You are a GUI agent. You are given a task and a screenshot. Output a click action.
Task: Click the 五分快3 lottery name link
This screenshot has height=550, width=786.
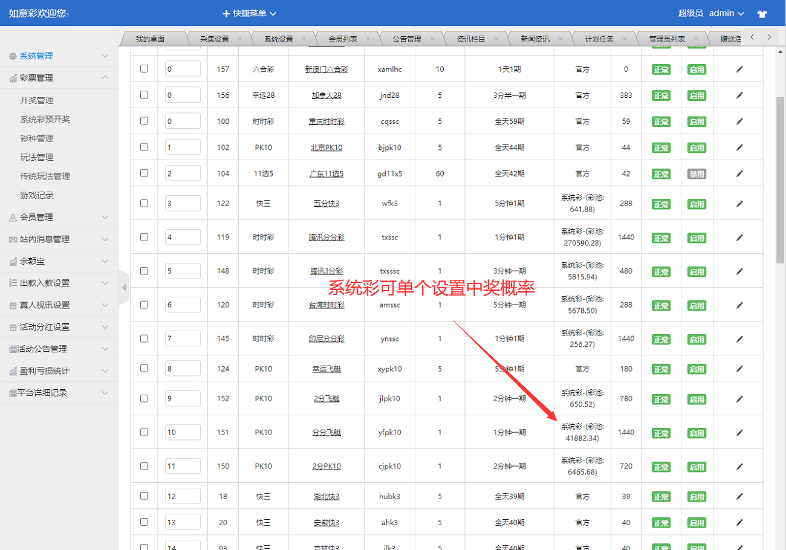(326, 204)
